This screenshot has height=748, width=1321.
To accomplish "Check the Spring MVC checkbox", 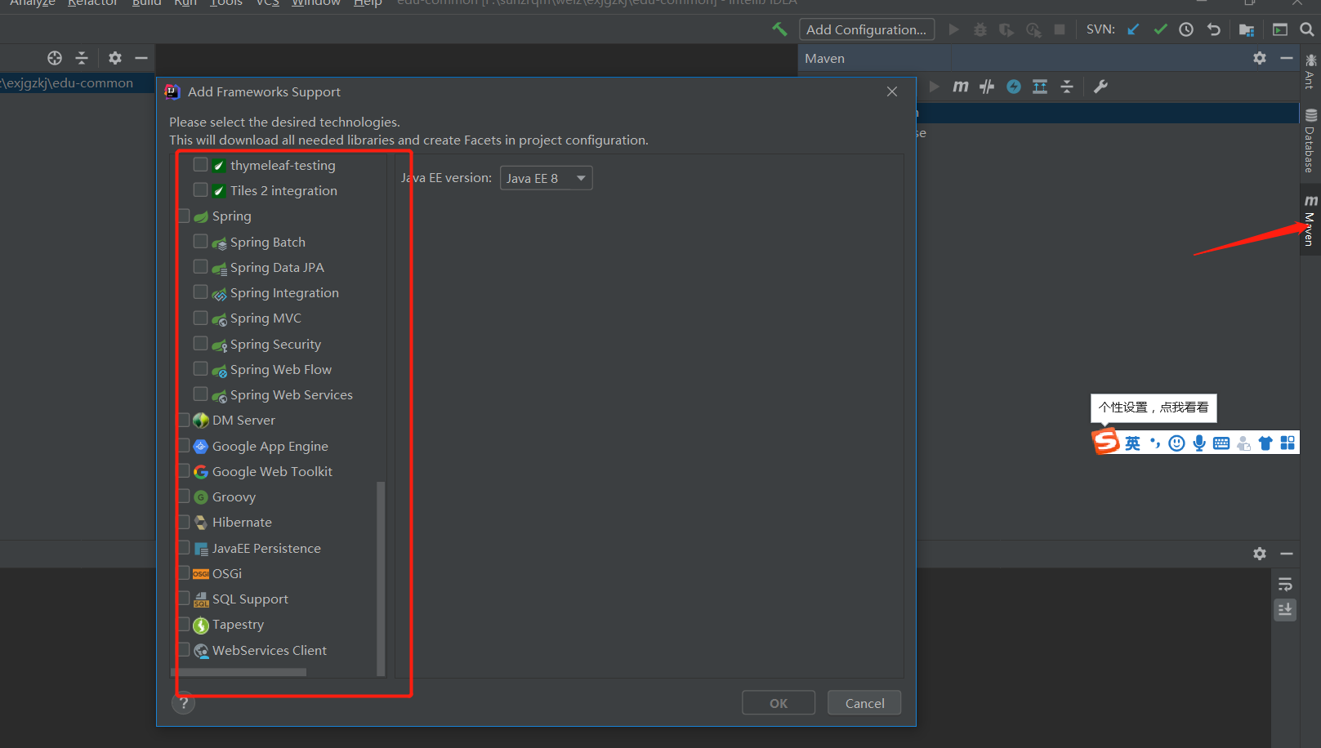I will pos(200,318).
